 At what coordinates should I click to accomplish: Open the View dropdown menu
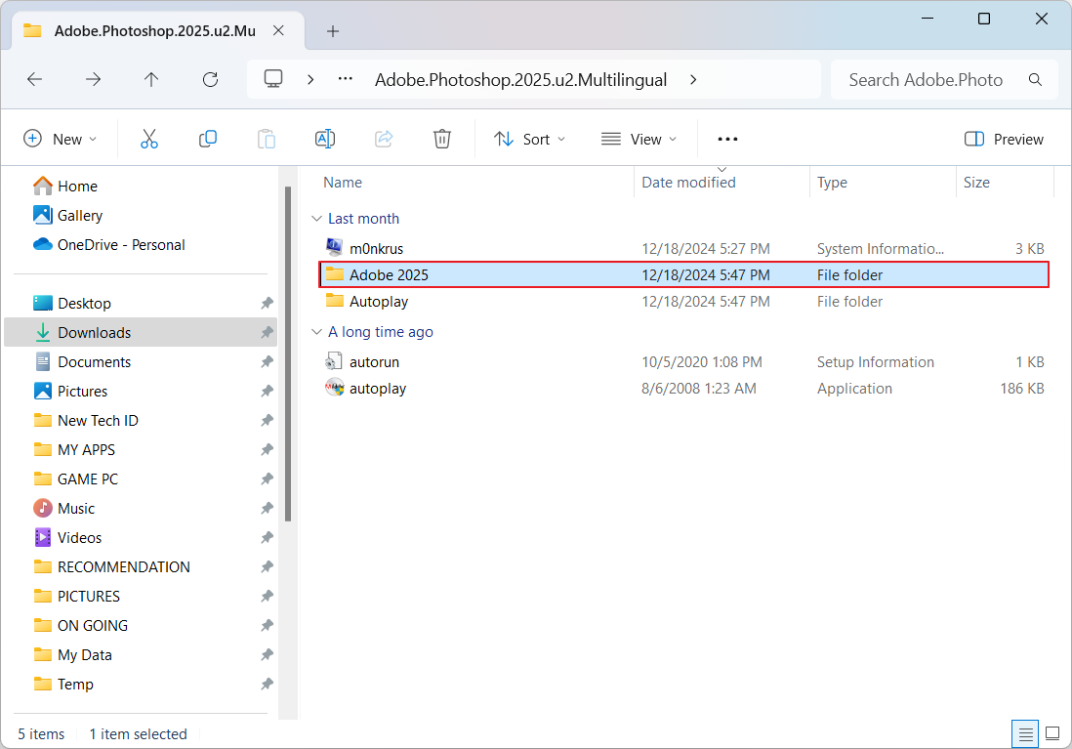click(639, 139)
